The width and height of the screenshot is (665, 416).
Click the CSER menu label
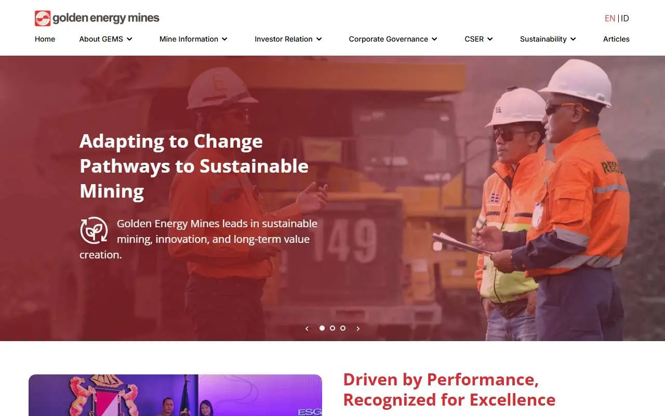[474, 39]
